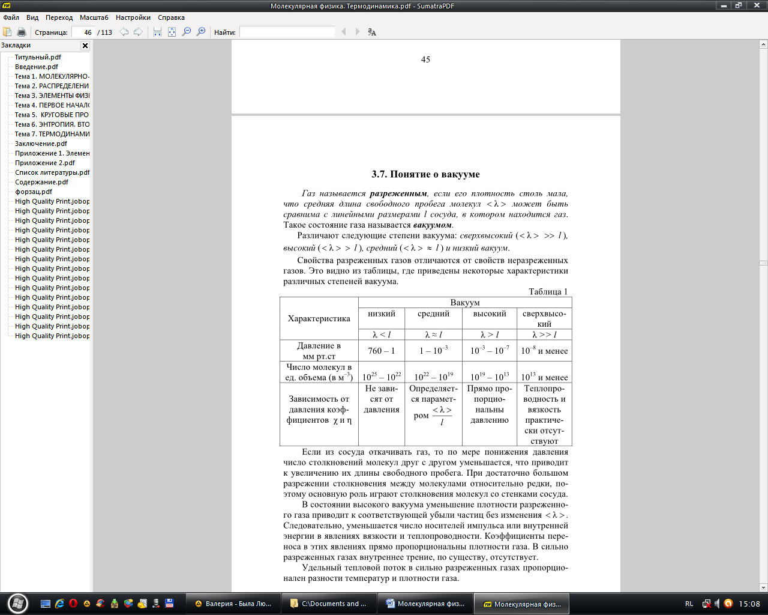Click Find Next arrow icon
The width and height of the screenshot is (768, 615).
click(358, 32)
